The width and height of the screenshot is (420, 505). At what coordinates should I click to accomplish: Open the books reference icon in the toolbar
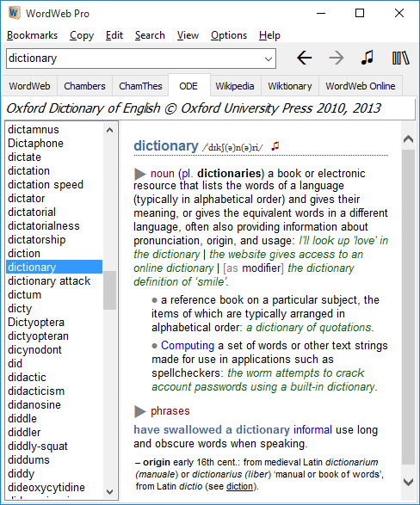click(x=400, y=58)
